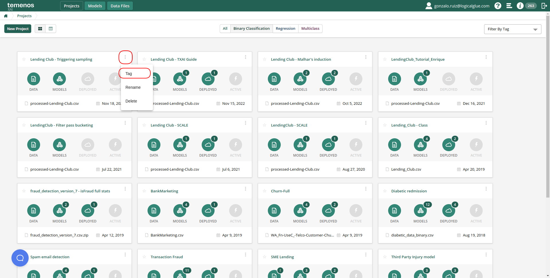Open the Filter By Tag dropdown
Screen dimensions: 550x278
pyautogui.click(x=512, y=29)
